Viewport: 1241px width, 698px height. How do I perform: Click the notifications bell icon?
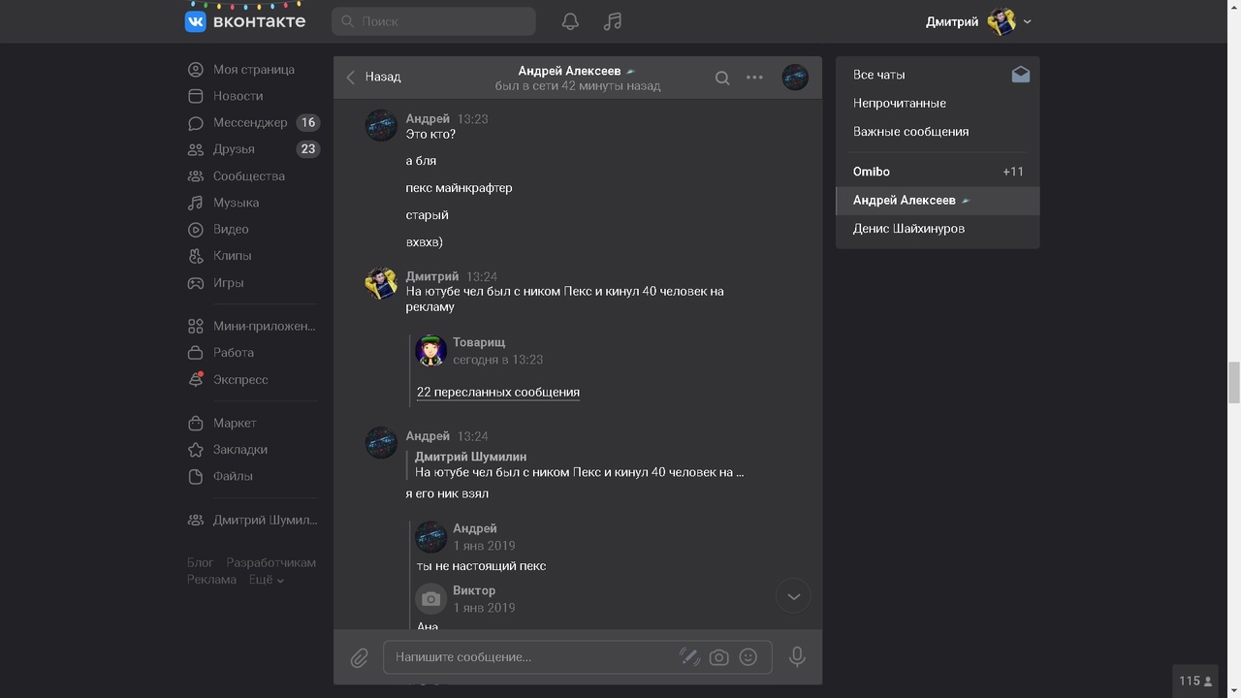(570, 21)
